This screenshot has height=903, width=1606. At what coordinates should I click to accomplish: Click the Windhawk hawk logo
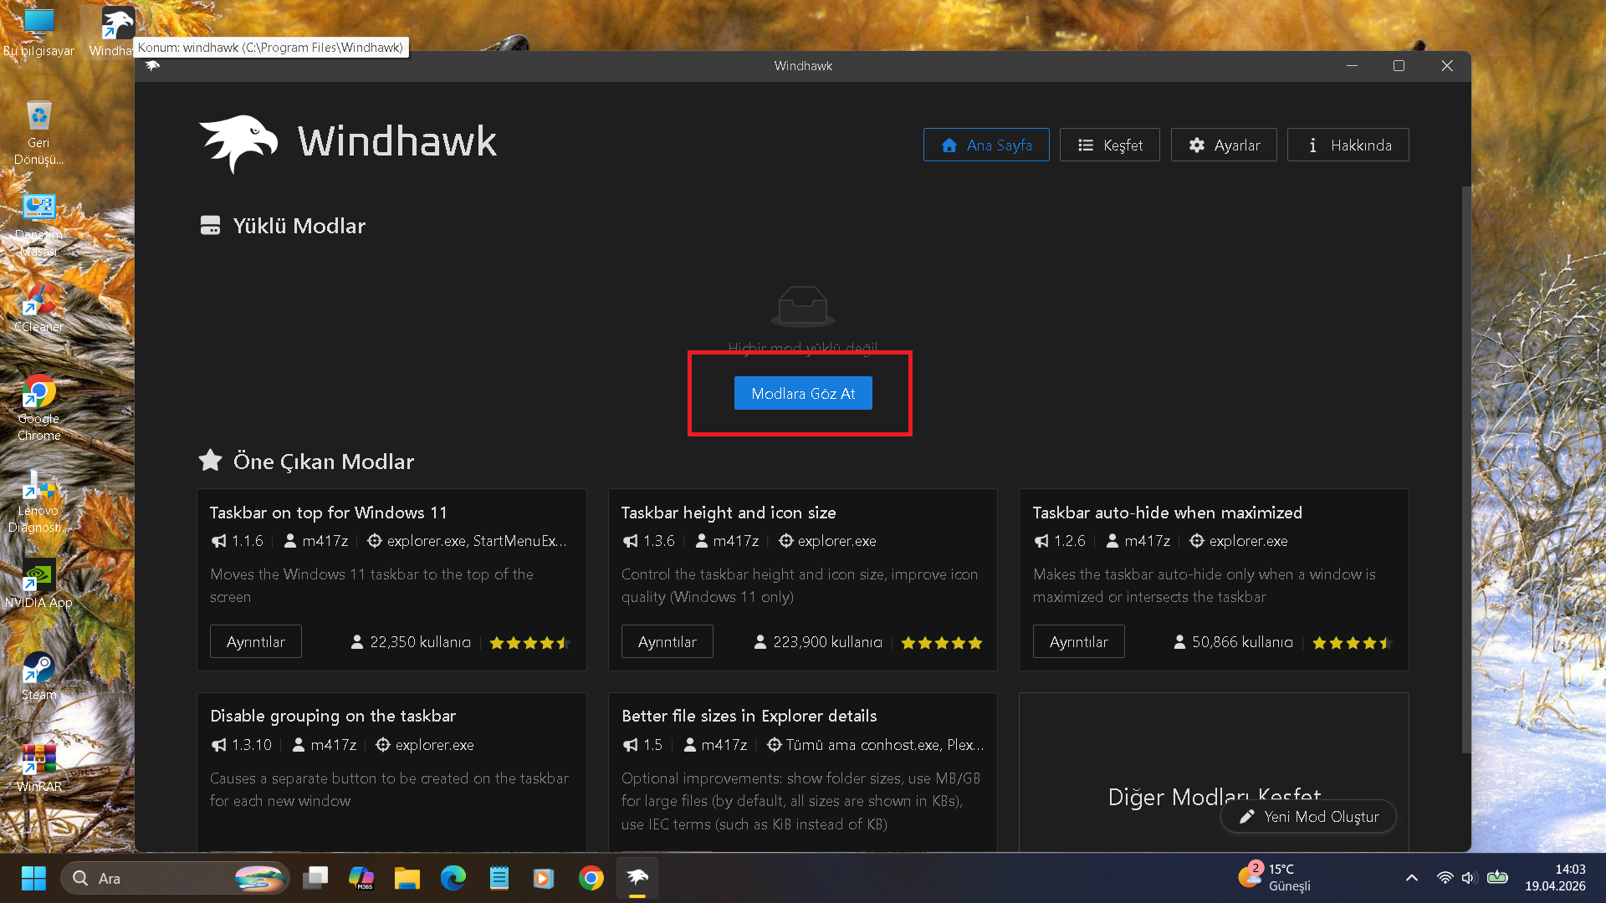coord(238,143)
